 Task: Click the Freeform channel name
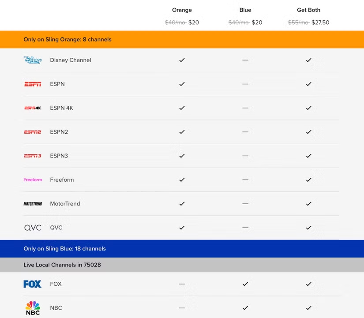click(x=62, y=180)
